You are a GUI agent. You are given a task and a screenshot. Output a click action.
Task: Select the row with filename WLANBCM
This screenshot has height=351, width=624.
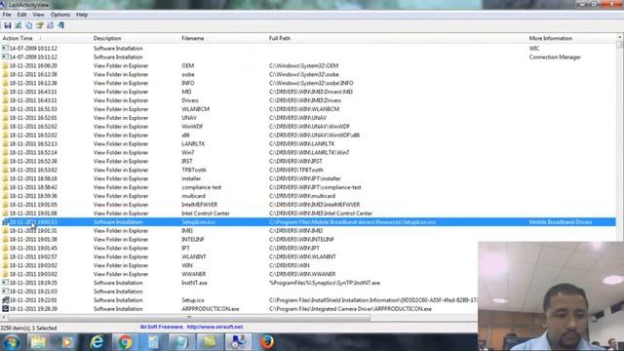coord(308,109)
